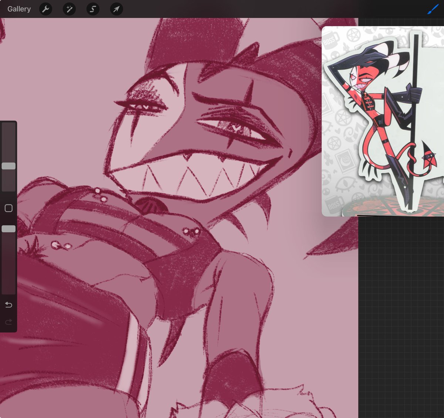This screenshot has height=418, width=444.
Task: Activate the Transform arrow tool
Action: 117,9
